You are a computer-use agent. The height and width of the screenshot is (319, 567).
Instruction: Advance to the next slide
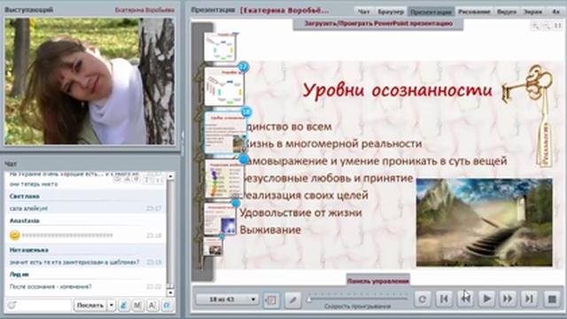[x=508, y=300]
